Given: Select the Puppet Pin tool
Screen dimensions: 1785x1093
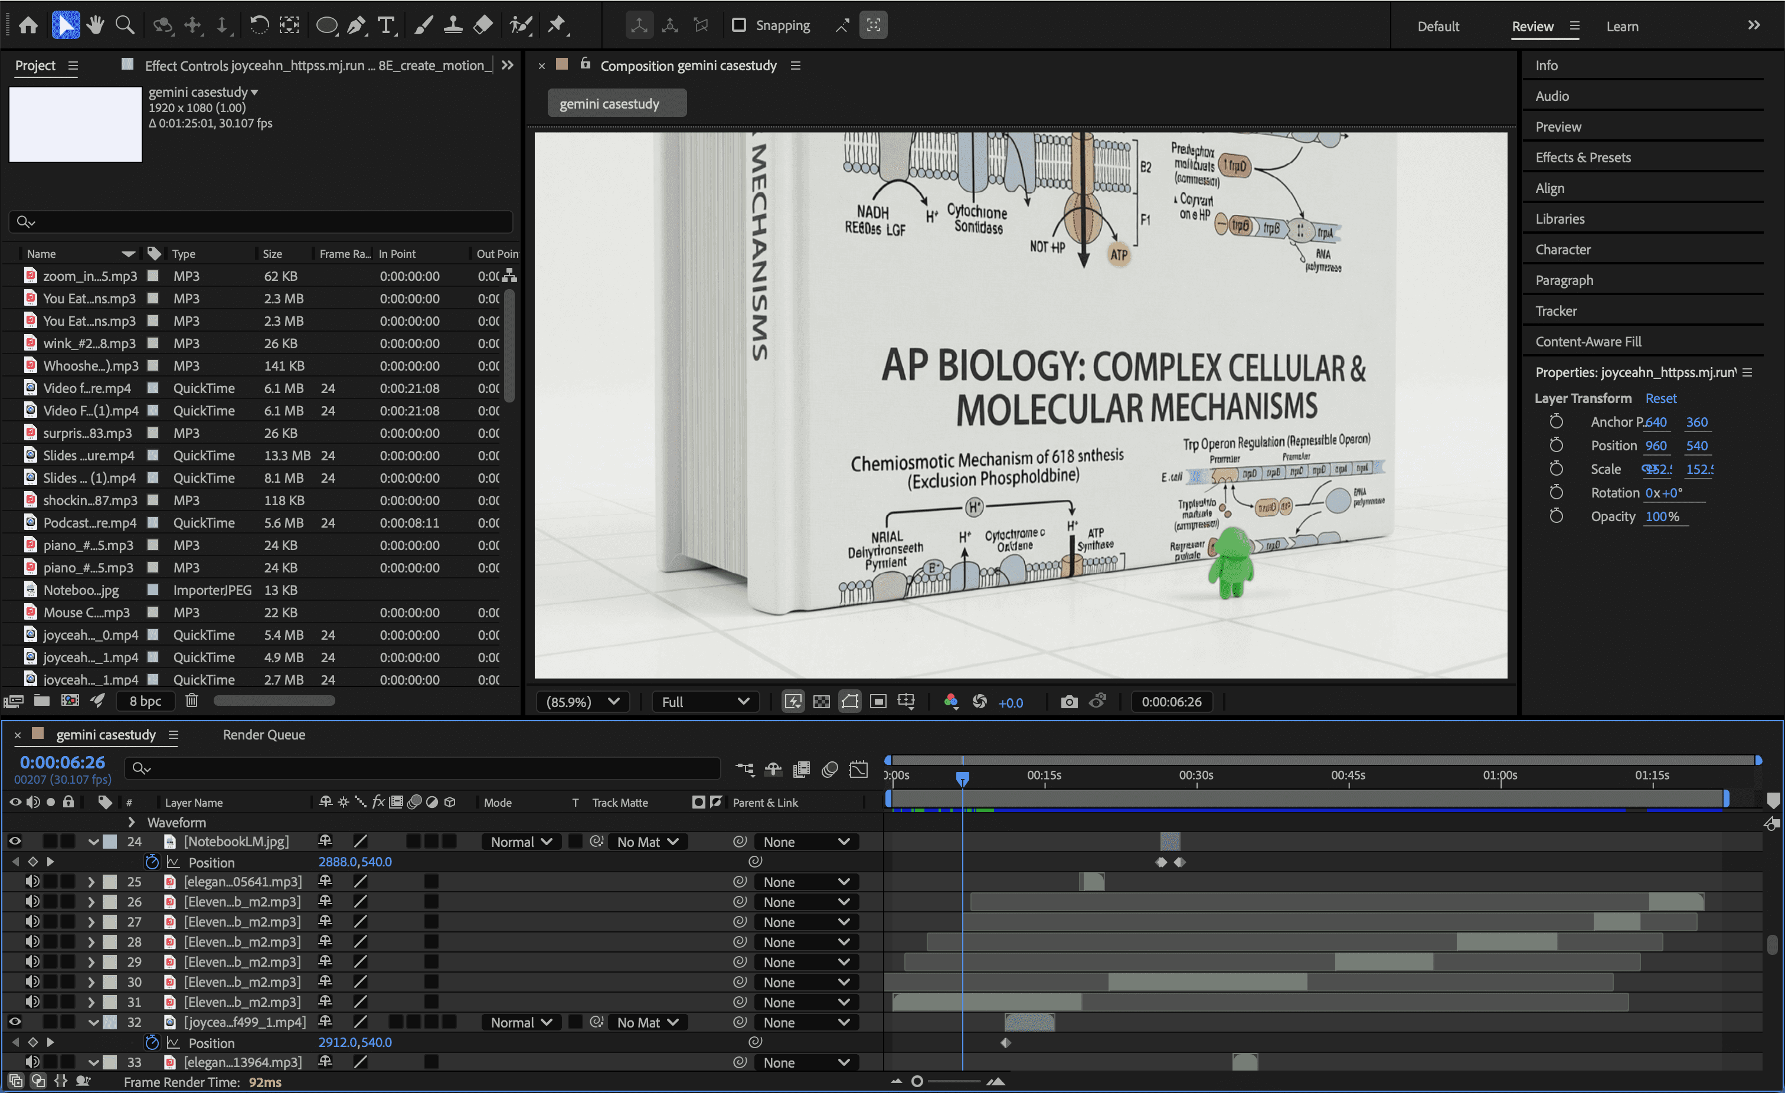Looking at the screenshot, I should (557, 25).
